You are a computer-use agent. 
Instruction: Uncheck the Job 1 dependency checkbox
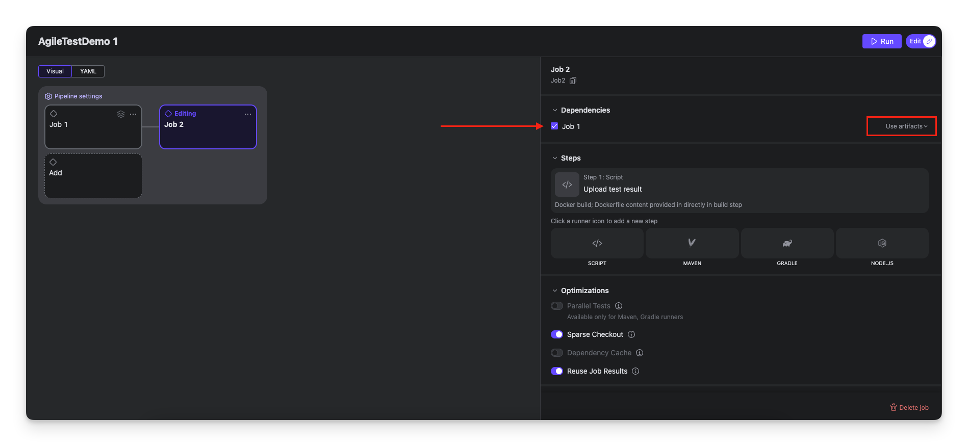(554, 126)
